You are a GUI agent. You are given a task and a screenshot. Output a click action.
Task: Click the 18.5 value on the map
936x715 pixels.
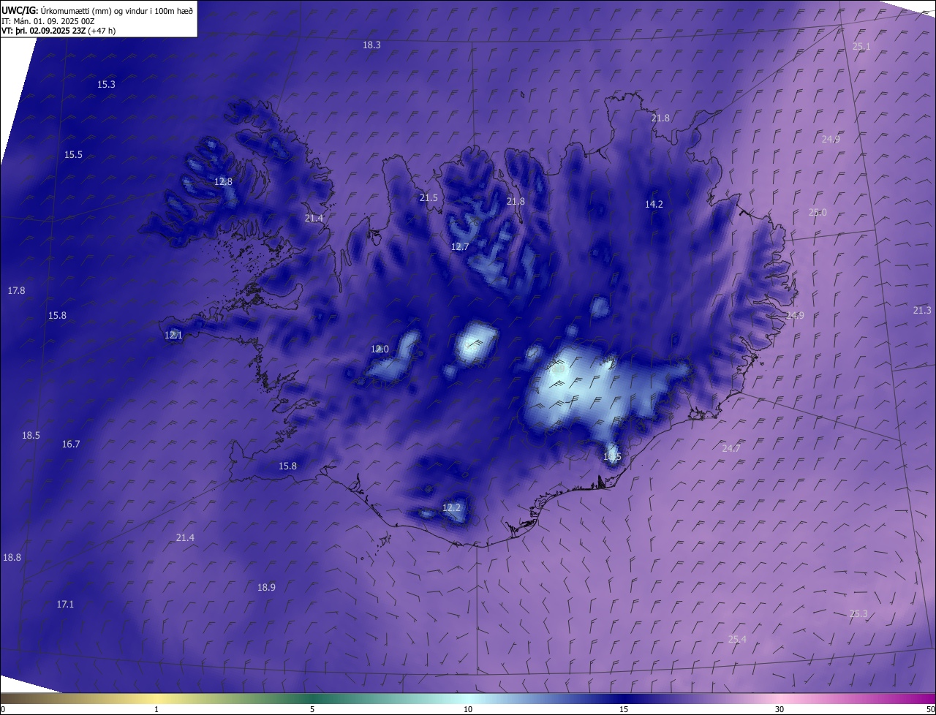coord(31,435)
